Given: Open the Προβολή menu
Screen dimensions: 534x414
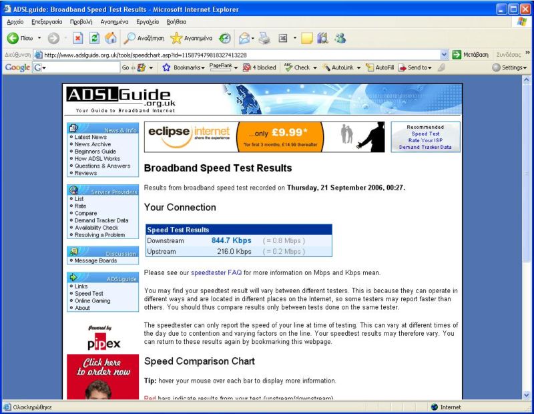Looking at the screenshot, I should [x=81, y=22].
